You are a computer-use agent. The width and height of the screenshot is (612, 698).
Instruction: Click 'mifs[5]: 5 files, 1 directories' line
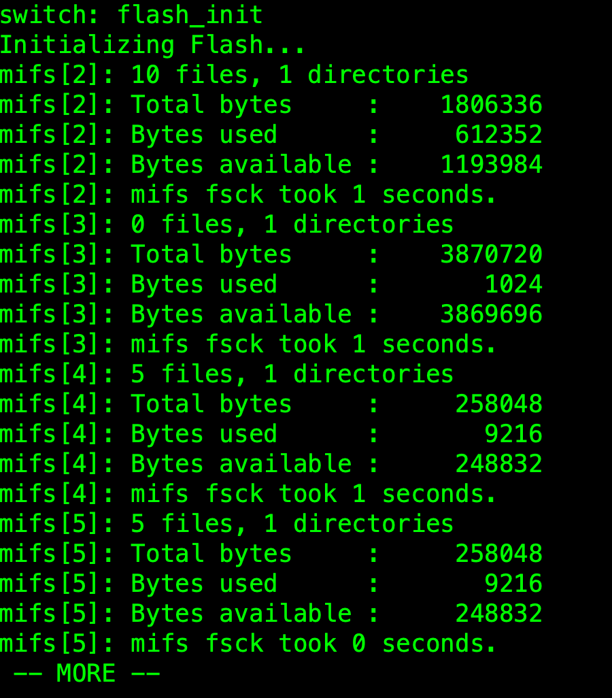pos(226,524)
